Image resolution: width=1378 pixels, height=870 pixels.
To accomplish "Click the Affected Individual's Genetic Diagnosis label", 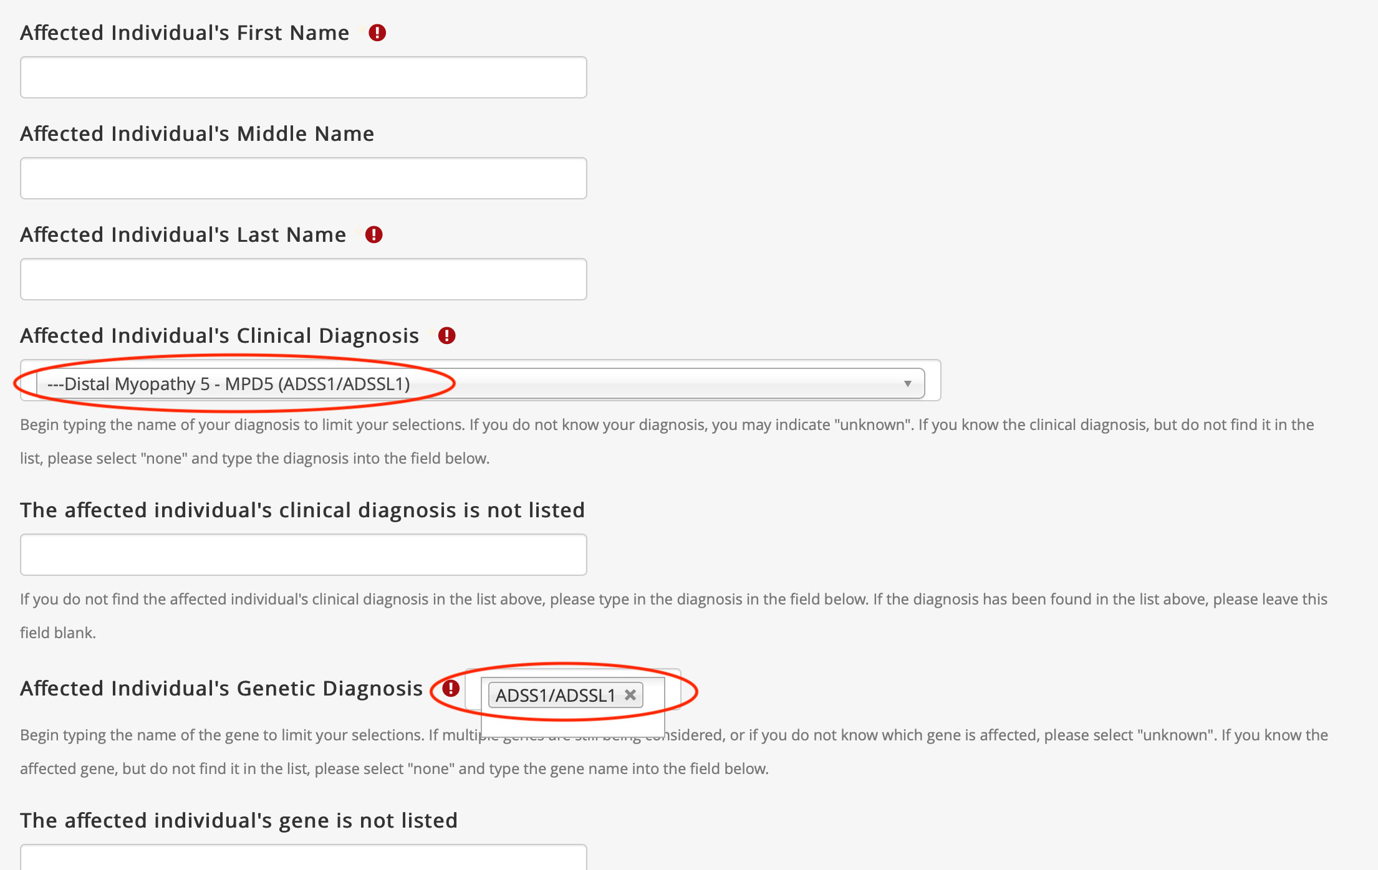I will point(221,689).
